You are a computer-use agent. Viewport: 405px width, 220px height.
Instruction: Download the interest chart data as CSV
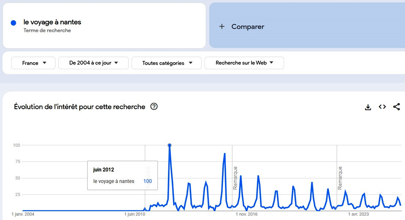click(x=368, y=107)
